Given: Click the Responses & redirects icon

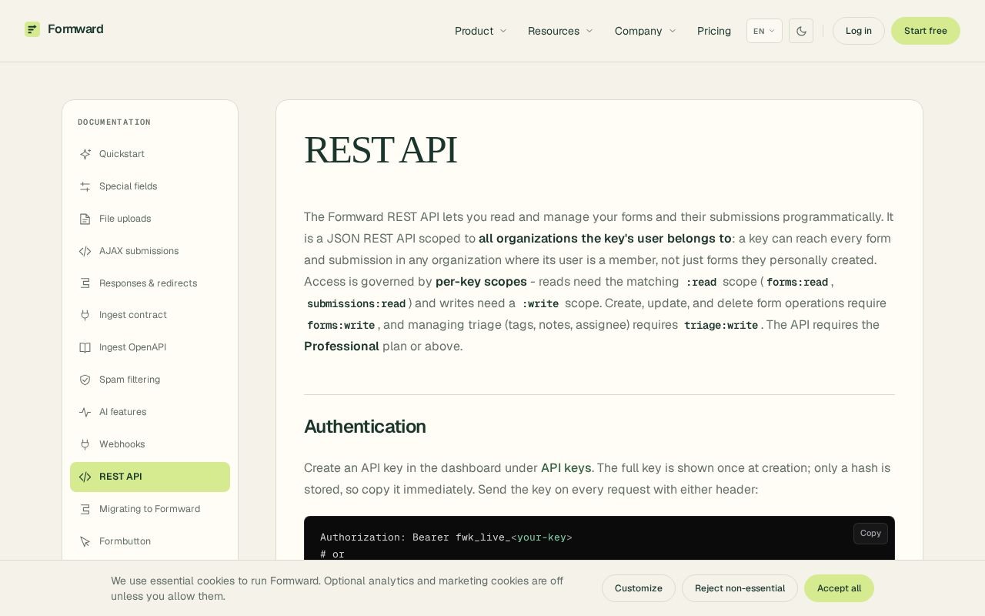Looking at the screenshot, I should pyautogui.click(x=85, y=283).
